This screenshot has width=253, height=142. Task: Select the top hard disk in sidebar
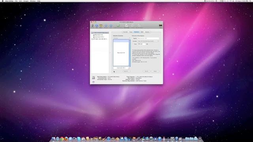(100, 33)
